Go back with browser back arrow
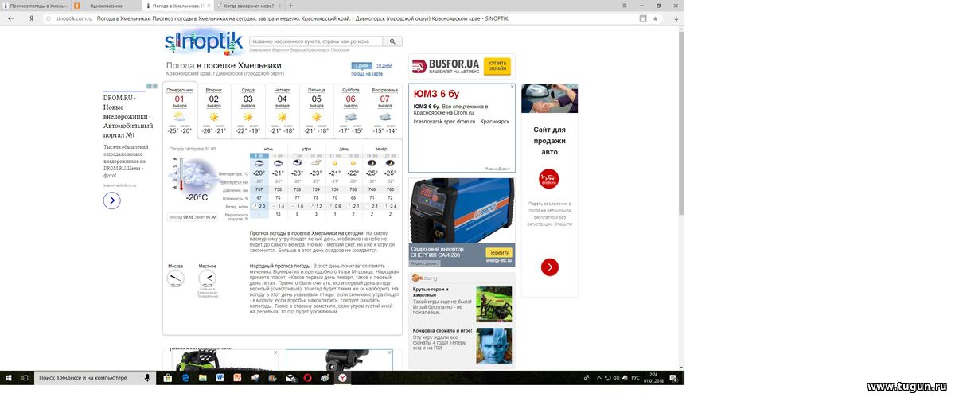This screenshot has height=401, width=955. pos(10,18)
